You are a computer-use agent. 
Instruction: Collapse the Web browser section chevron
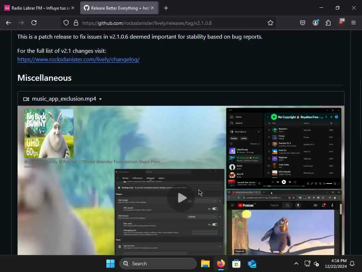tap(220, 217)
